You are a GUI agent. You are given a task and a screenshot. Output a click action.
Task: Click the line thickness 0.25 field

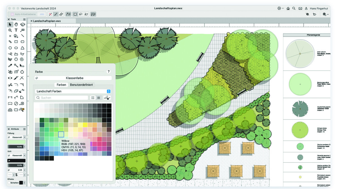click(17, 170)
